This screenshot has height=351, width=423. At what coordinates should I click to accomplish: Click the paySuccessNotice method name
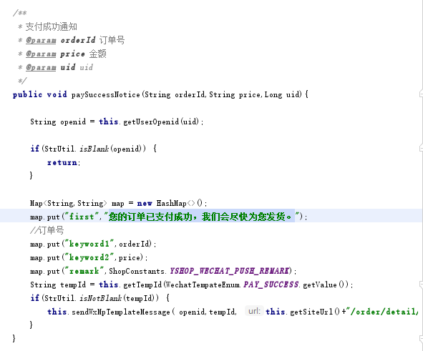coord(105,94)
